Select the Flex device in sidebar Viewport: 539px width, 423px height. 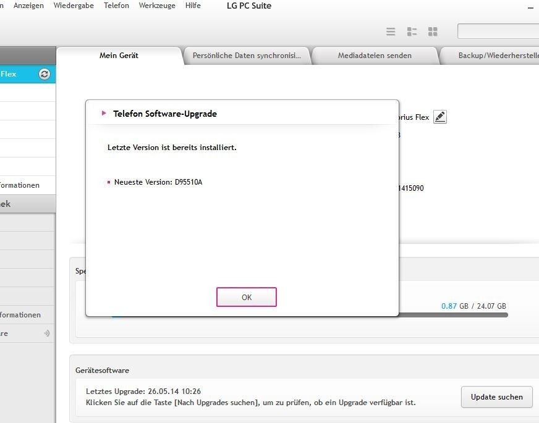point(28,74)
